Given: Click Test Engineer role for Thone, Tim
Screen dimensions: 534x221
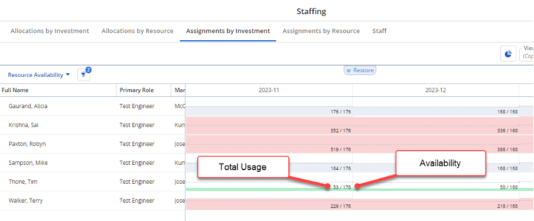Looking at the screenshot, I should pos(136,182).
